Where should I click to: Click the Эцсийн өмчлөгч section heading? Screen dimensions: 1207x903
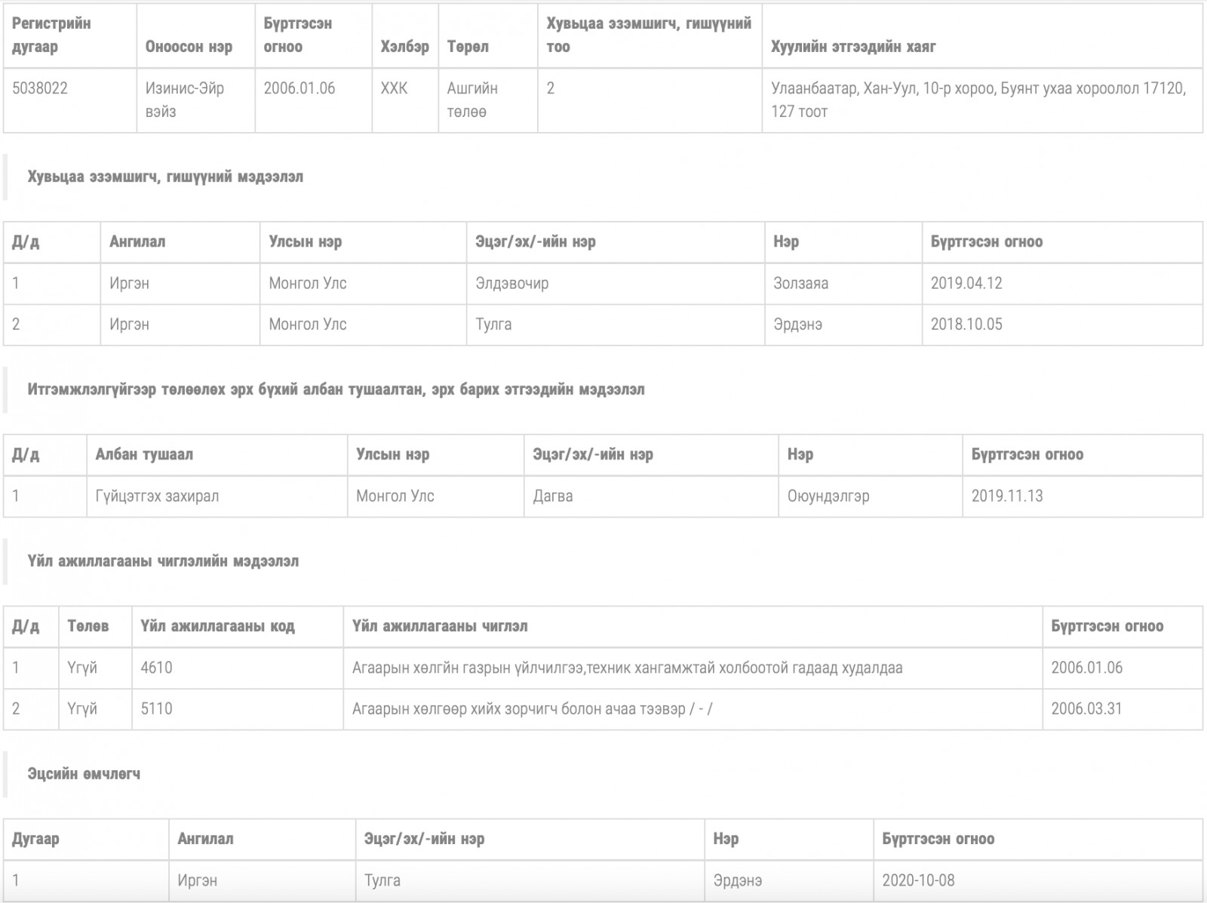coord(84,774)
